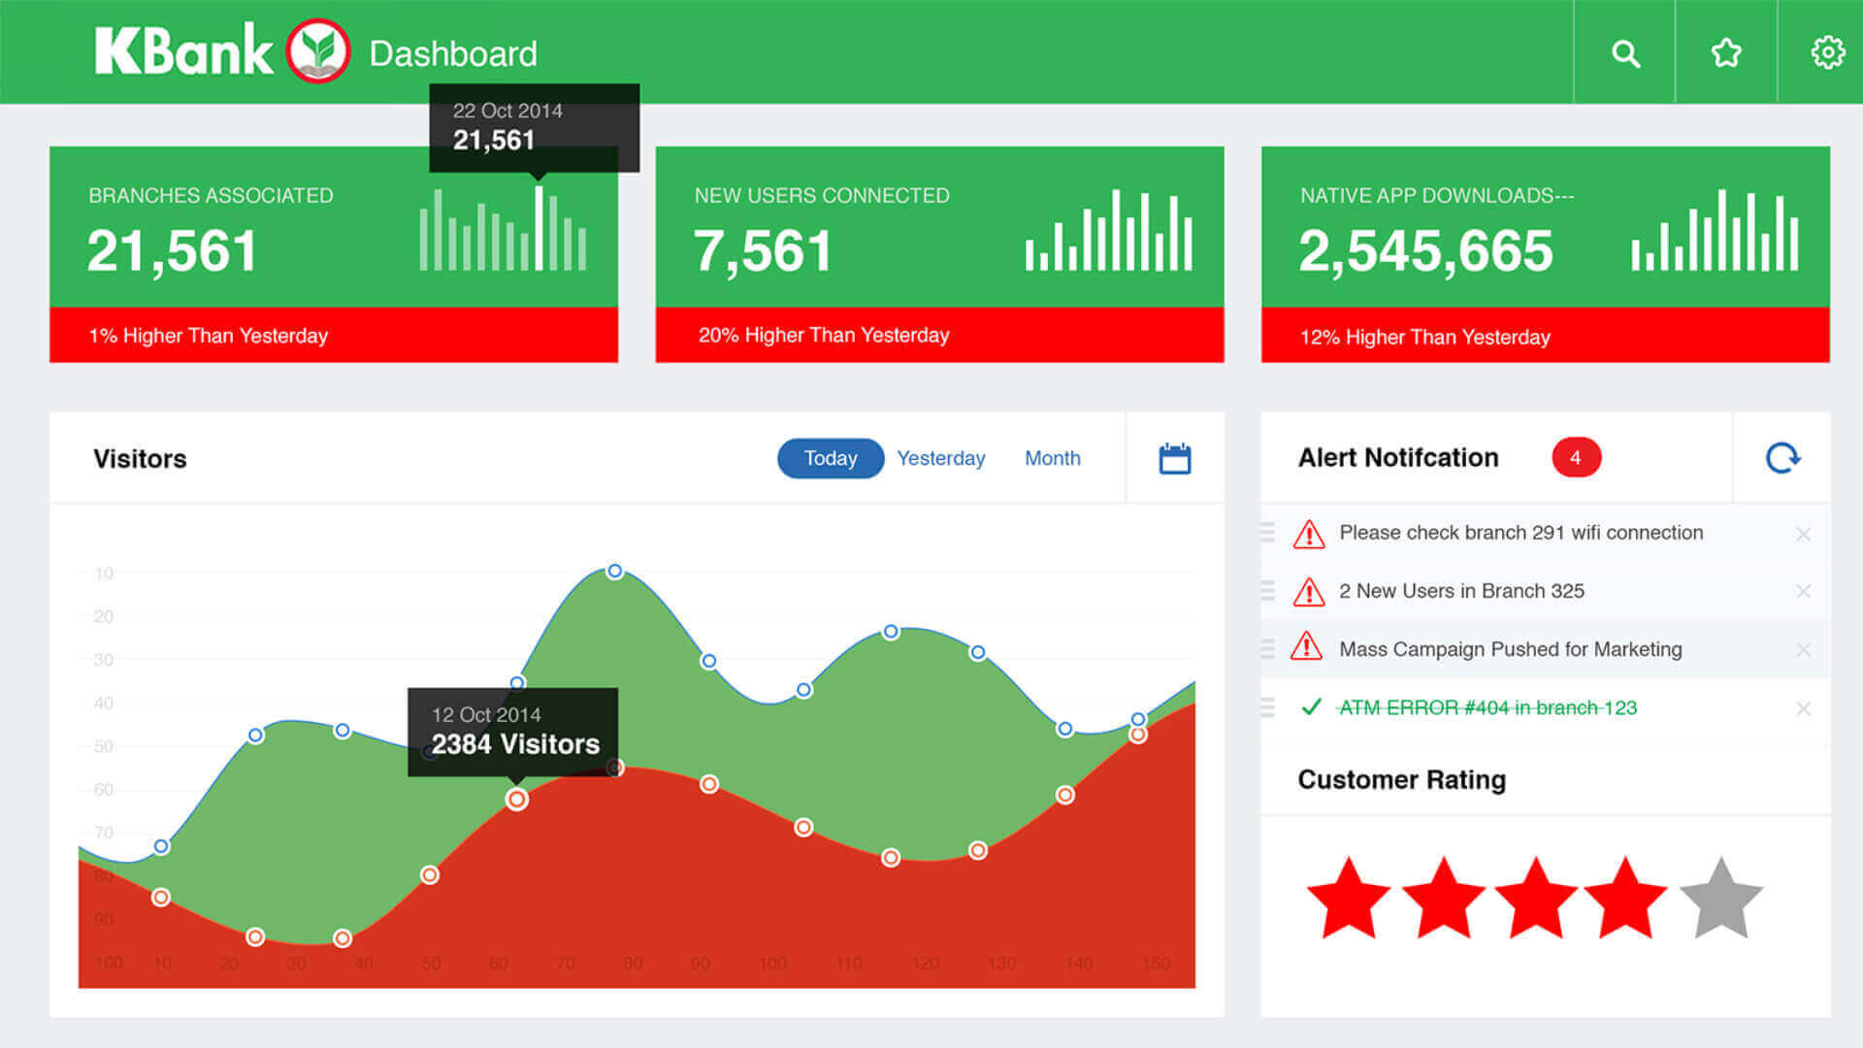Open settings via the gear icon
The width and height of the screenshot is (1863, 1048).
pyautogui.click(x=1827, y=52)
